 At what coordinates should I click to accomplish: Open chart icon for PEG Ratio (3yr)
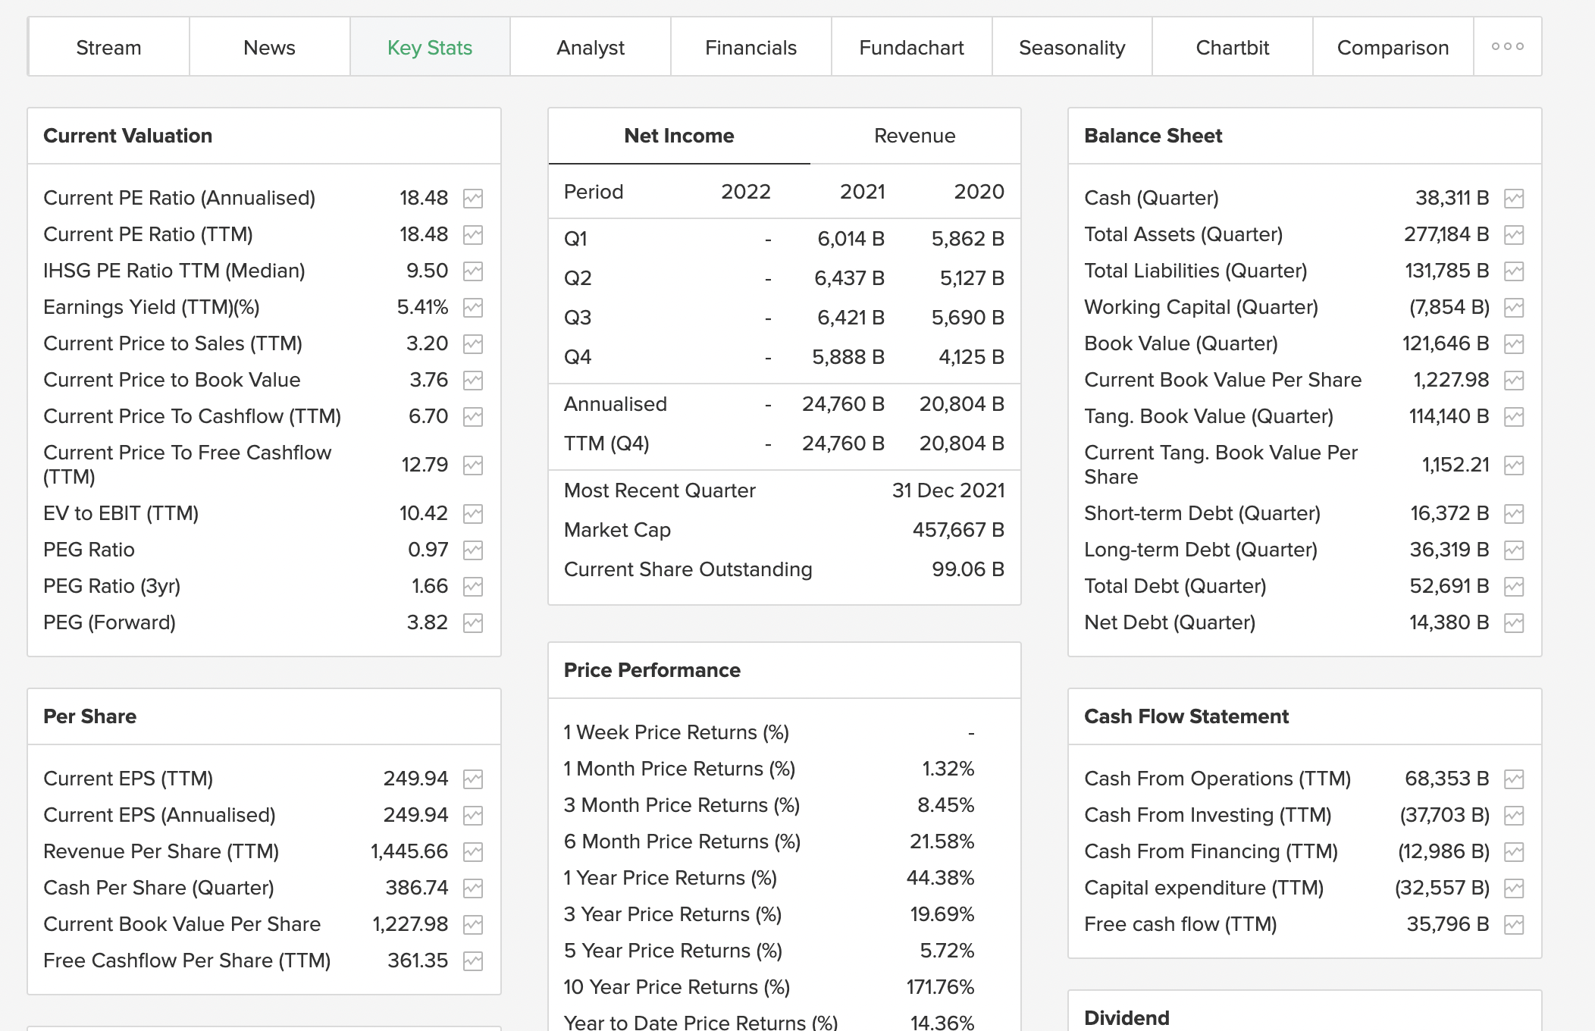473,587
